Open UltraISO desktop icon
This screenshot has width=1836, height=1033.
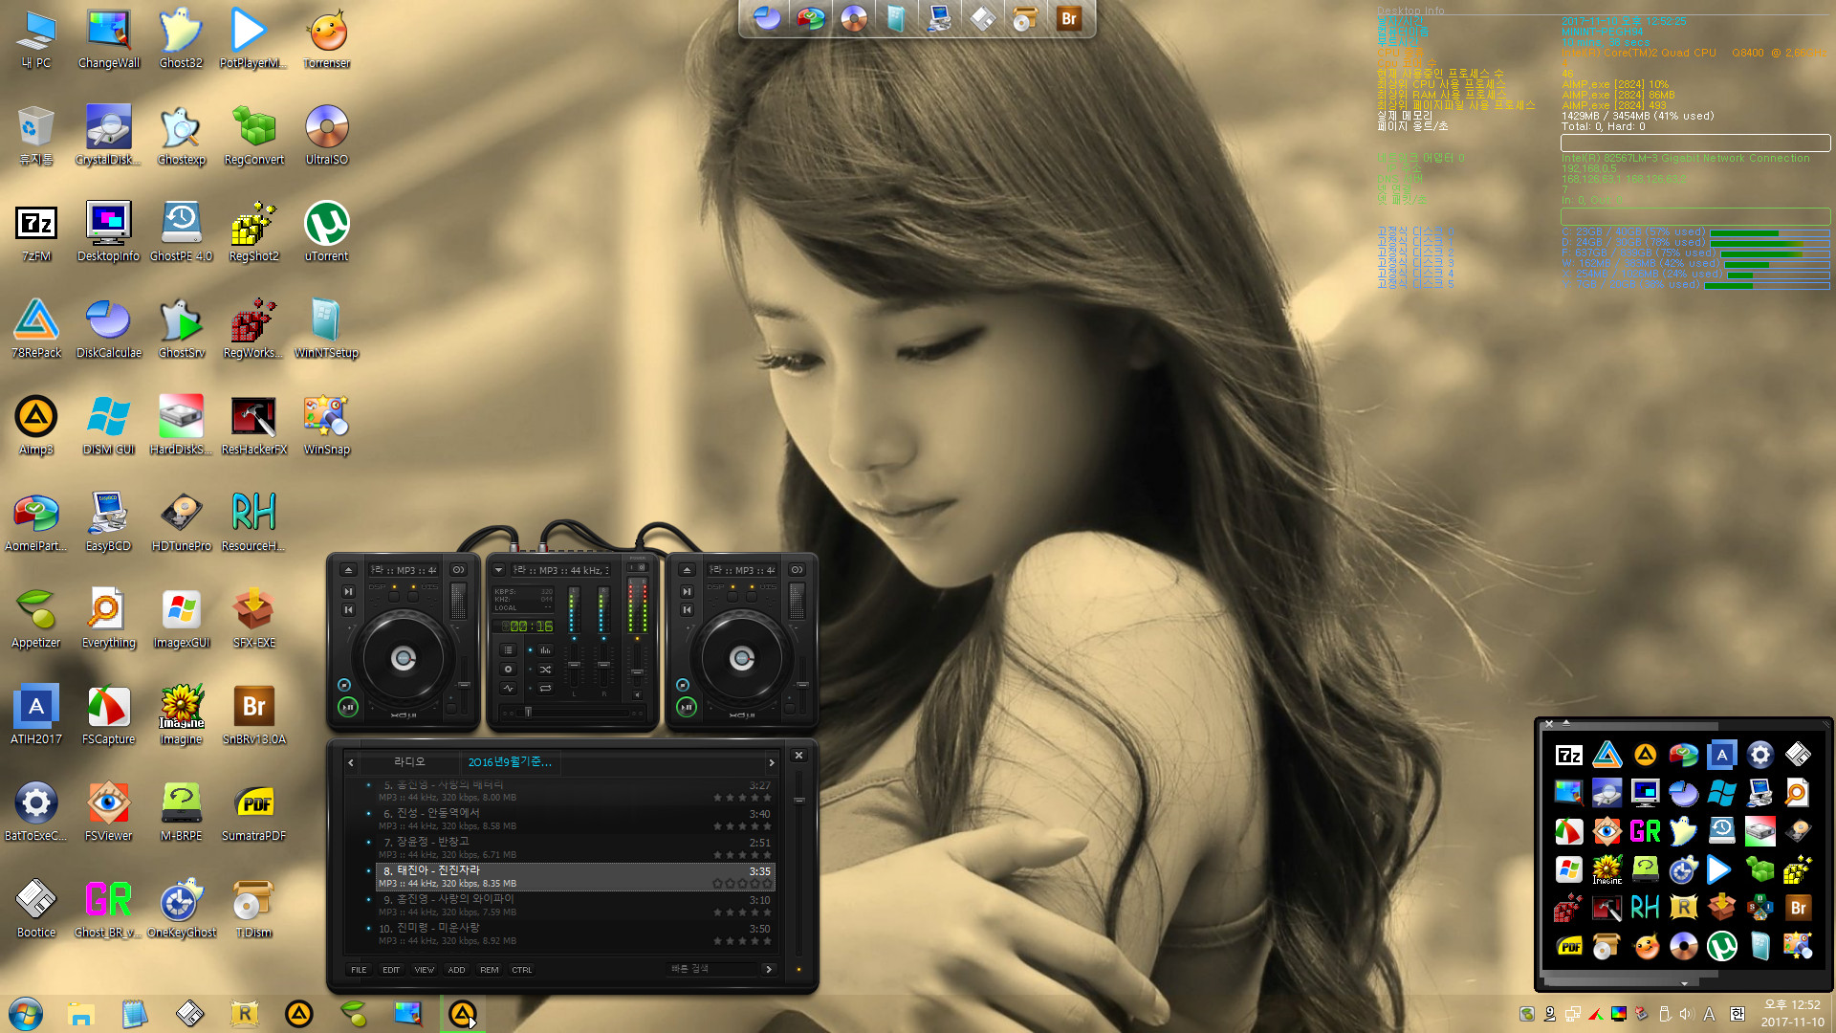point(326,135)
